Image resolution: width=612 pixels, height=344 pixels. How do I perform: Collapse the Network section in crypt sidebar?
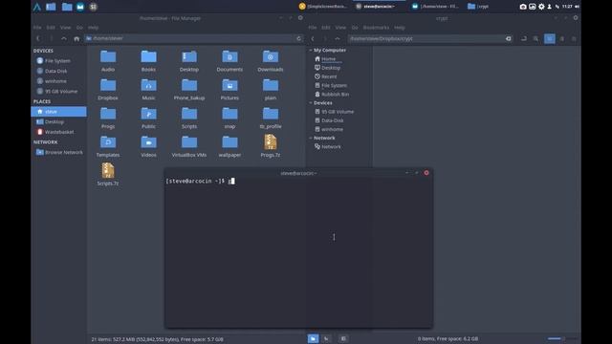tap(311, 138)
